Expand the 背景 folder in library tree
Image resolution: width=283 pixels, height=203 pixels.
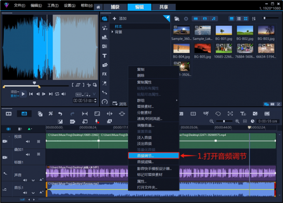(x=112, y=32)
